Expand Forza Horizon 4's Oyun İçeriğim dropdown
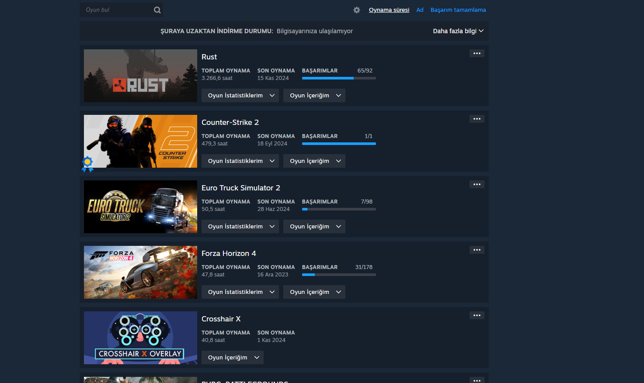This screenshot has width=644, height=383. click(314, 292)
